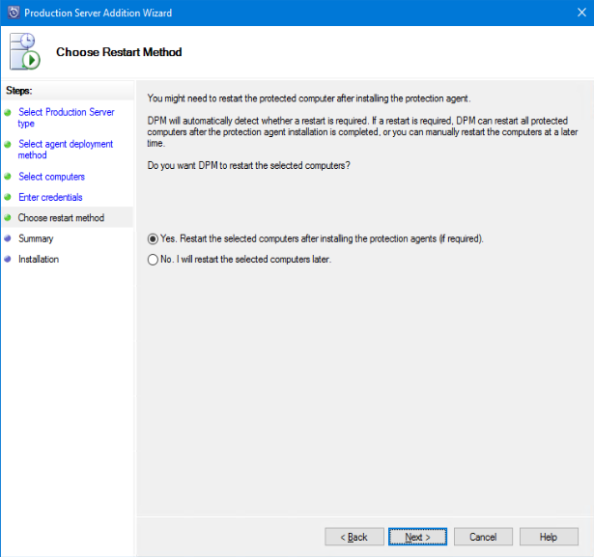Return to the Enter credentials step
The image size is (594, 557).
pos(50,198)
